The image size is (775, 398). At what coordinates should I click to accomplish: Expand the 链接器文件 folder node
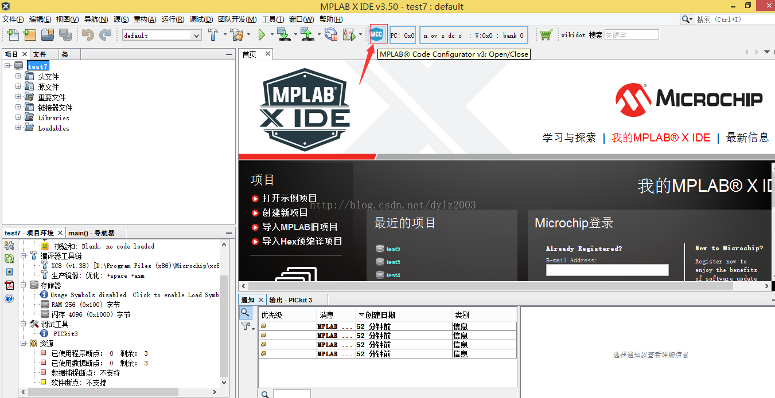(18, 107)
